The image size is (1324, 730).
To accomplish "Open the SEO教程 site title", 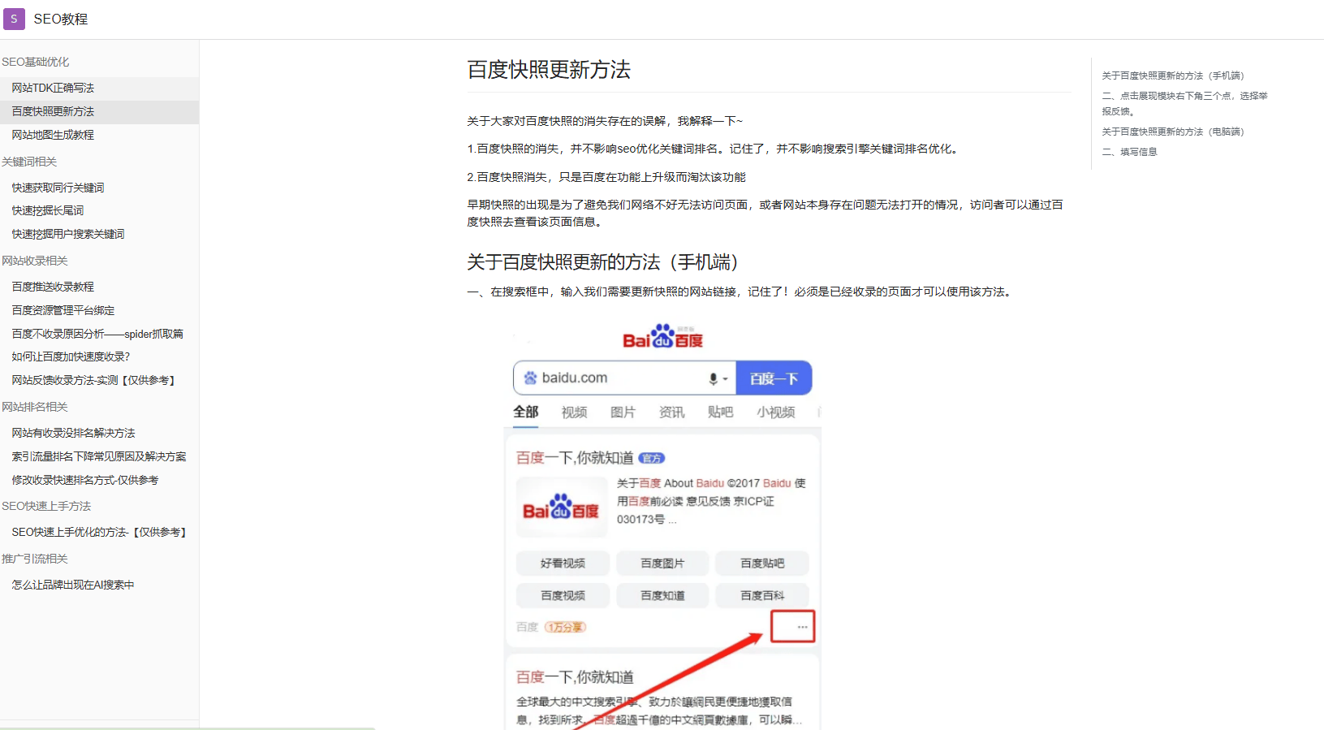I will (61, 19).
